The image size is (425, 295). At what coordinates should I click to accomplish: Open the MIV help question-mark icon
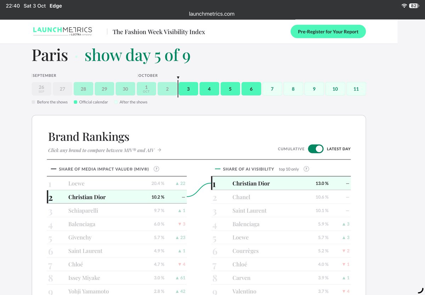tap(156, 169)
